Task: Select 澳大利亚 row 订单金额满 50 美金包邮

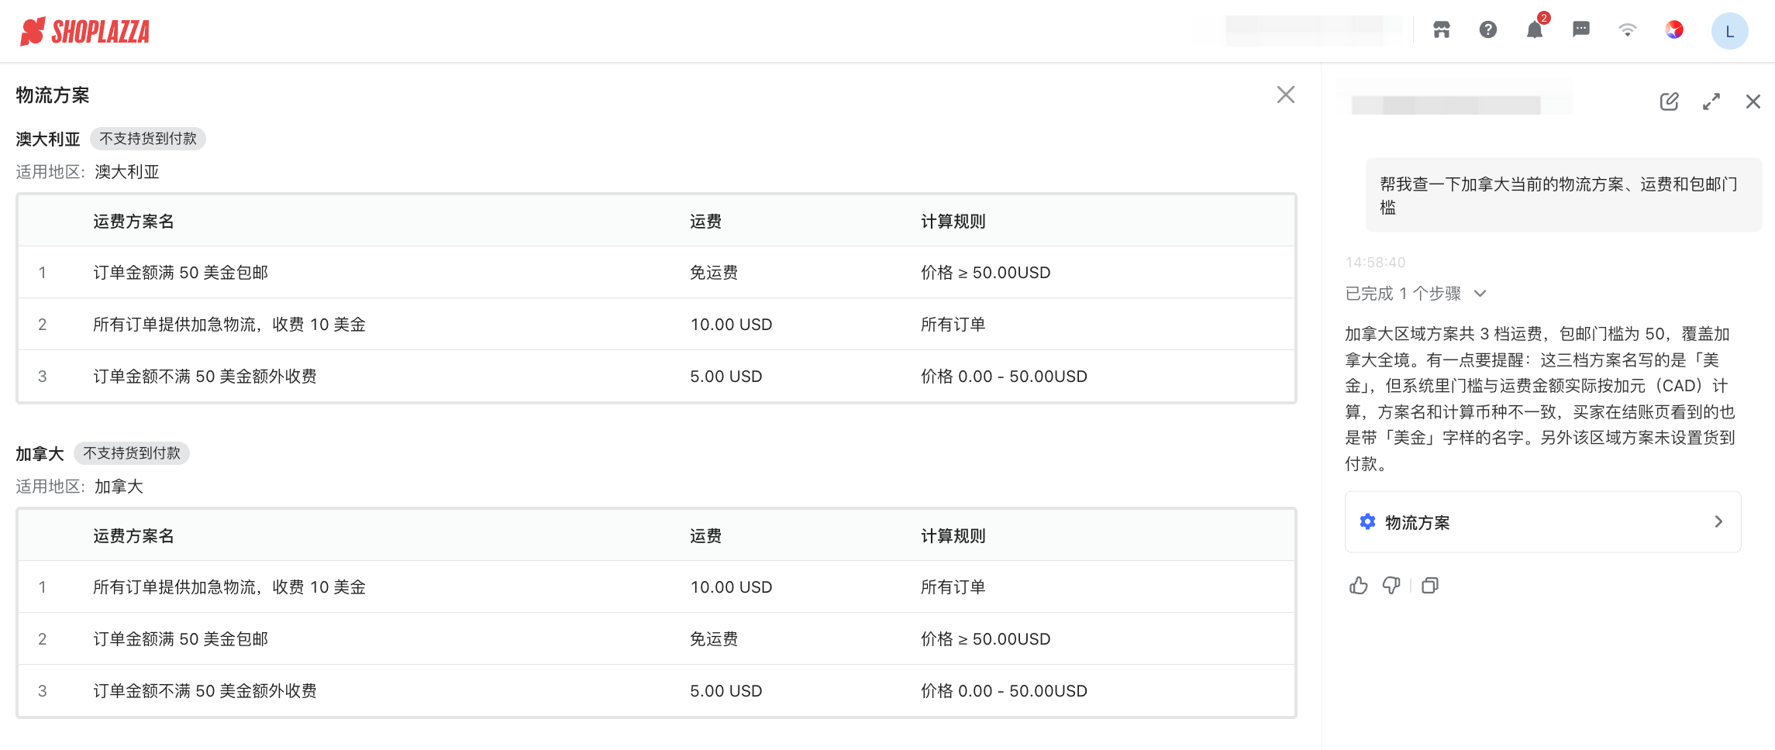Action: coord(657,273)
